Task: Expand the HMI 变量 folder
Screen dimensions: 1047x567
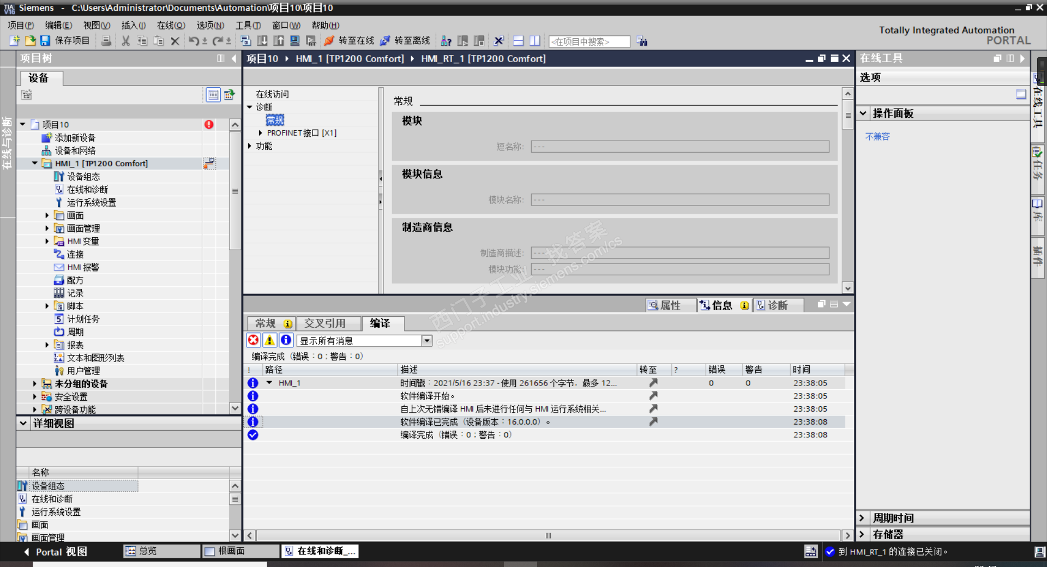Action: [47, 241]
